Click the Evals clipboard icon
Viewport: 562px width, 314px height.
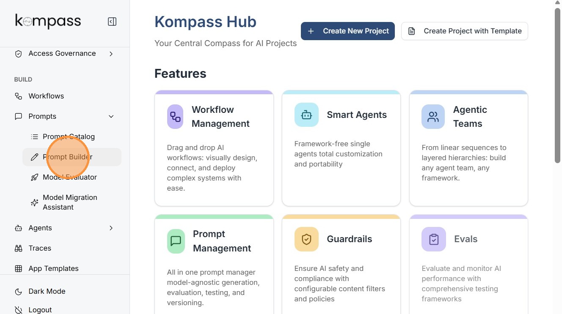[433, 239]
